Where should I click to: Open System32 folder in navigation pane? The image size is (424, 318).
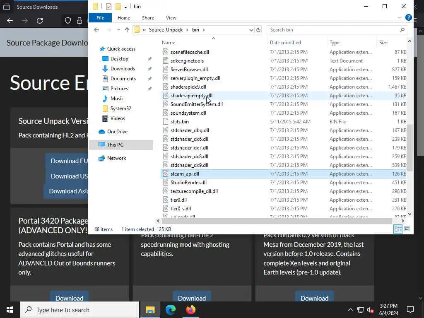(x=120, y=108)
